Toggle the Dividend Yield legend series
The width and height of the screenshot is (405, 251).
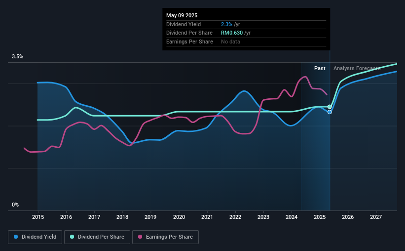pos(35,237)
